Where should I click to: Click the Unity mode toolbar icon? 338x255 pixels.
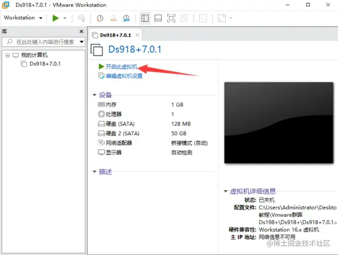[x=184, y=18]
